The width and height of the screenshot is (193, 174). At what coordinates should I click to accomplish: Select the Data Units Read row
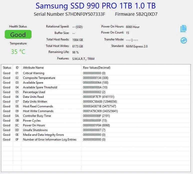tap(96, 97)
